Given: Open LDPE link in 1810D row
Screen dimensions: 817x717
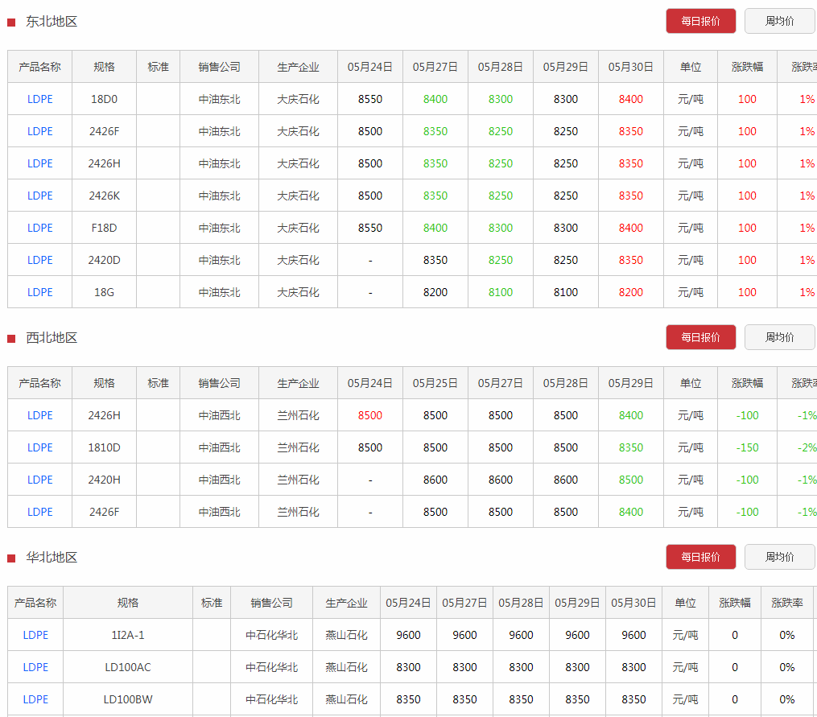Looking at the screenshot, I should pyautogui.click(x=40, y=448).
